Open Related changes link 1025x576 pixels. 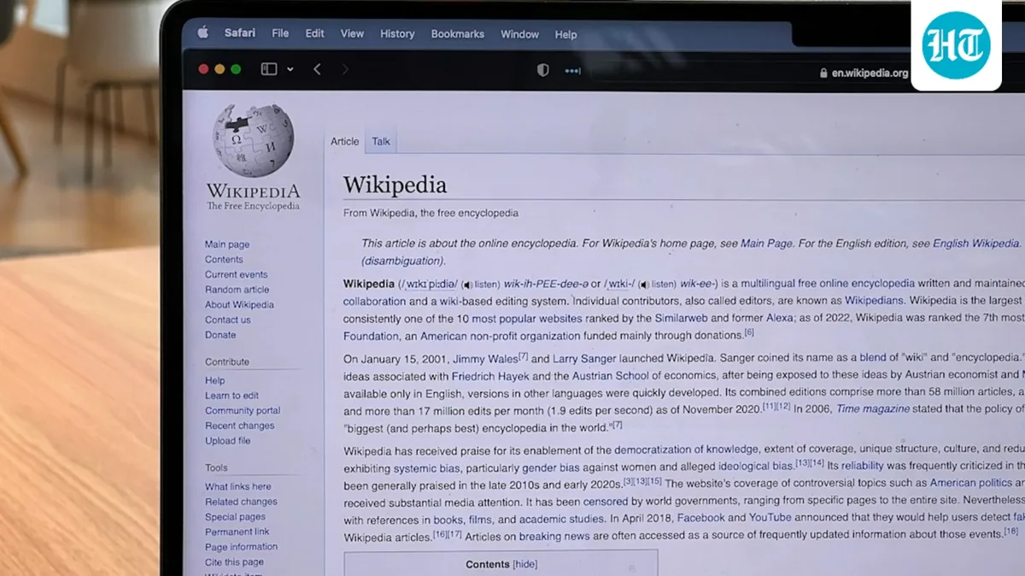pos(241,502)
